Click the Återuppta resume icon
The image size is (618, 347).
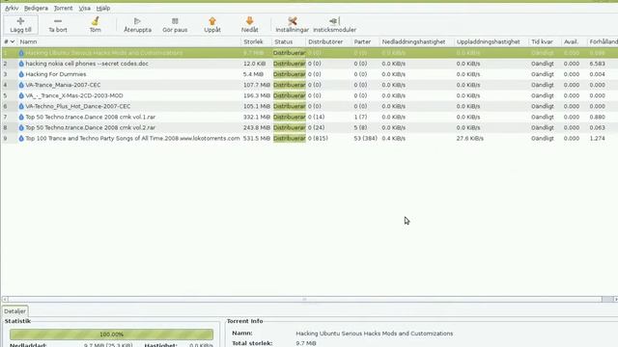click(137, 21)
